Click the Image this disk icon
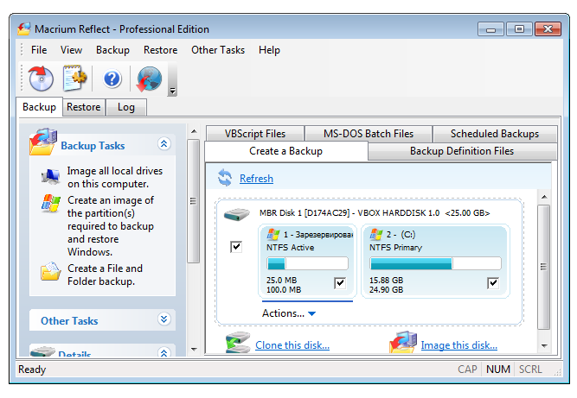The width and height of the screenshot is (577, 398). [403, 342]
